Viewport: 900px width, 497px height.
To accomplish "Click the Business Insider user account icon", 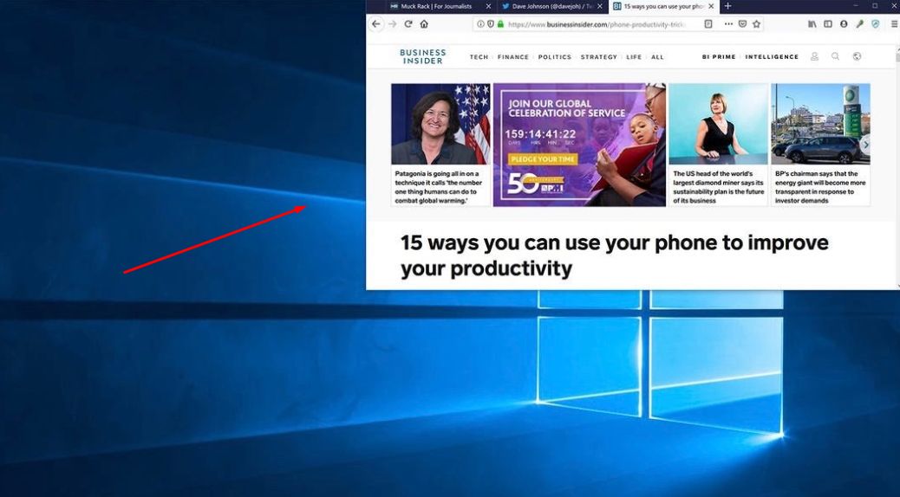I will (x=814, y=56).
